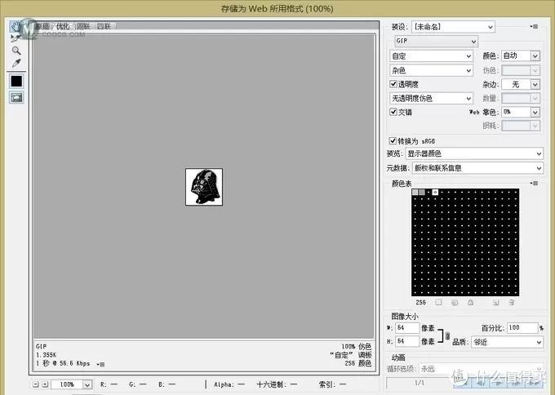The width and height of the screenshot is (555, 395).
Task: Open the 100% zoom level dropdown
Action: tap(72, 384)
